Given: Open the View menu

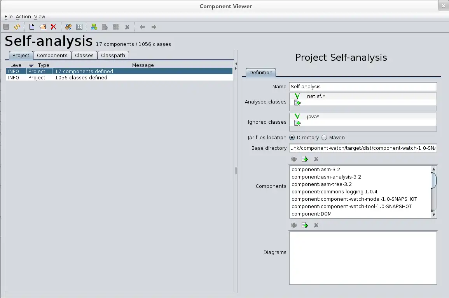Looking at the screenshot, I should point(40,17).
